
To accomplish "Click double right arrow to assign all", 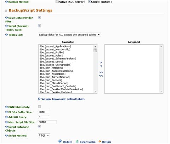I will click(x=101, y=72).
